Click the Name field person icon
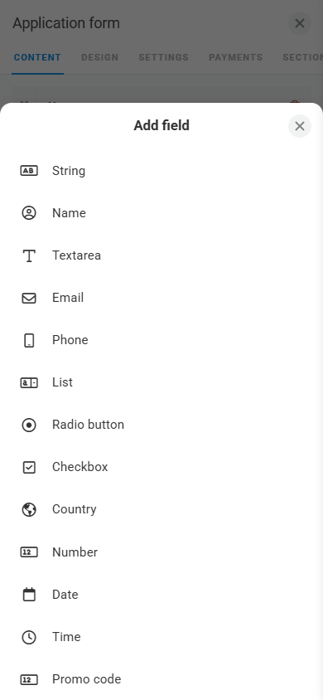The height and width of the screenshot is (700, 323). (x=29, y=213)
